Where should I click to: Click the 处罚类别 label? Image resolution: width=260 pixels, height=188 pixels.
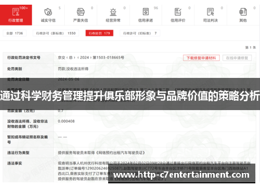[x=15, y=69]
